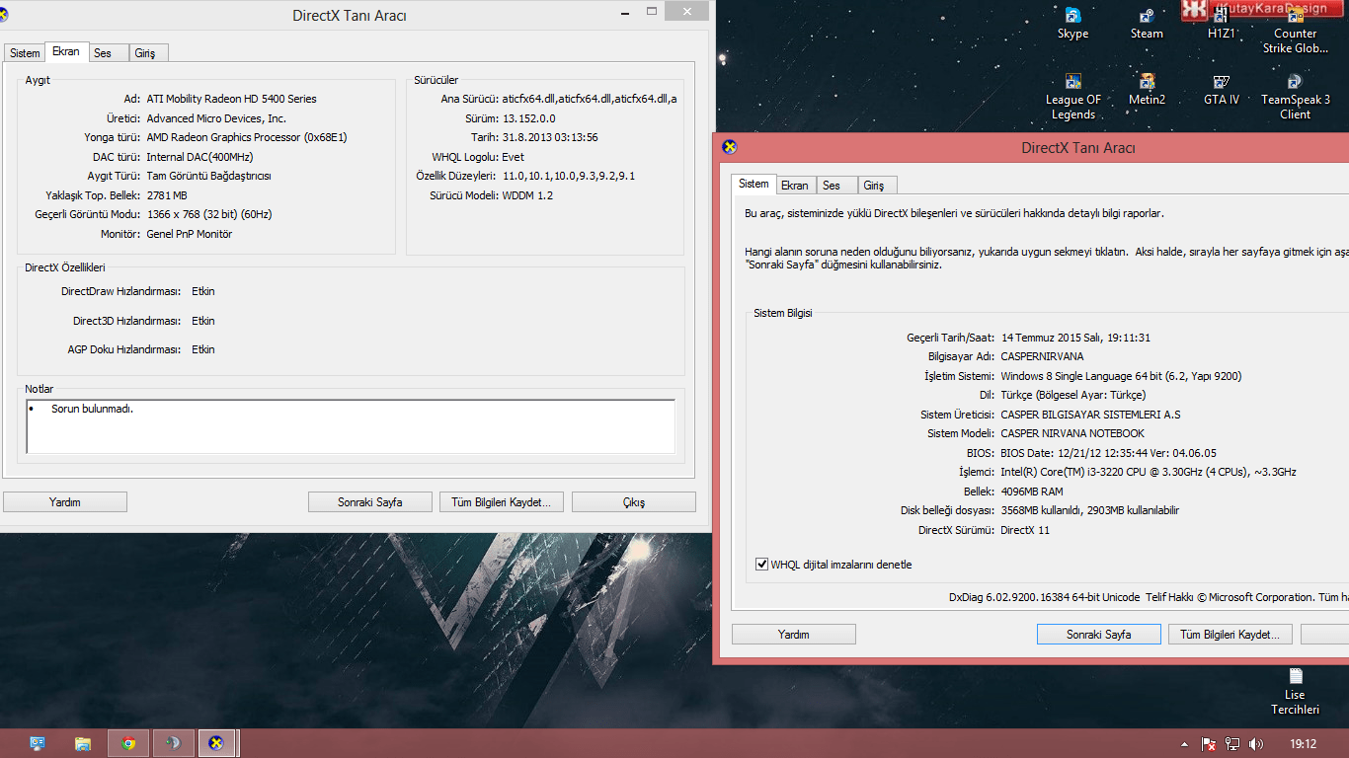The width and height of the screenshot is (1349, 758).
Task: Open the network status tray icon
Action: click(1231, 744)
